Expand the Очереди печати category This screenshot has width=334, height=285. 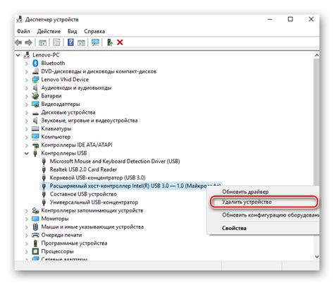click(x=27, y=236)
